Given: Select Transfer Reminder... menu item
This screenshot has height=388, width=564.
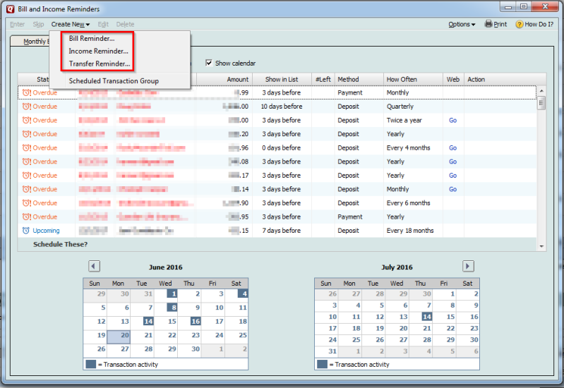Looking at the screenshot, I should click(99, 64).
